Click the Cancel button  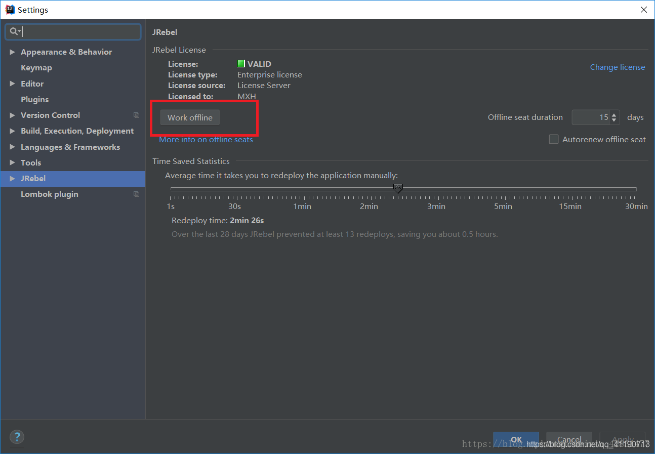point(569,440)
